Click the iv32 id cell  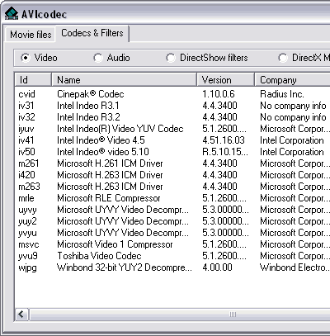(26, 117)
